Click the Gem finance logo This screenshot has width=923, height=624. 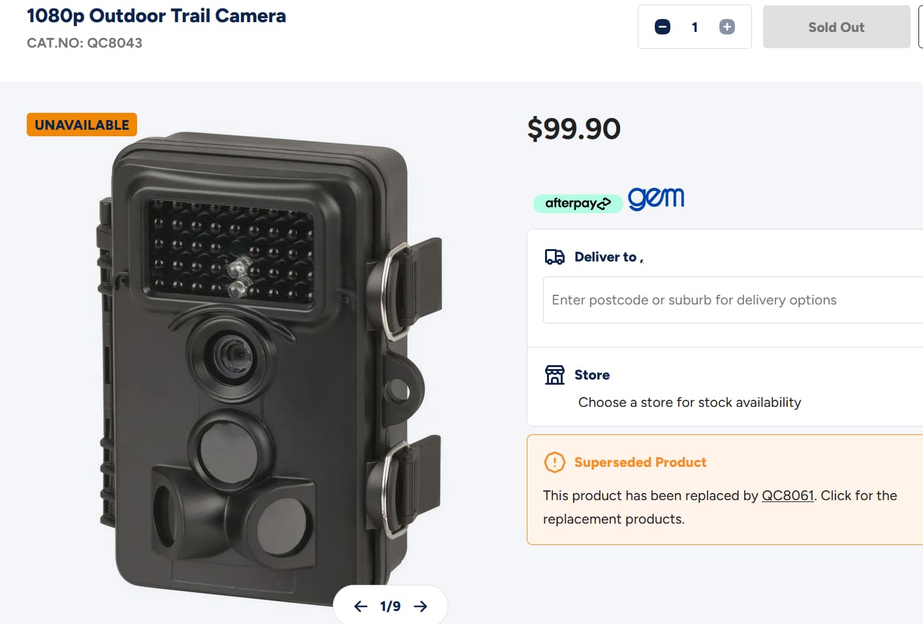656,198
